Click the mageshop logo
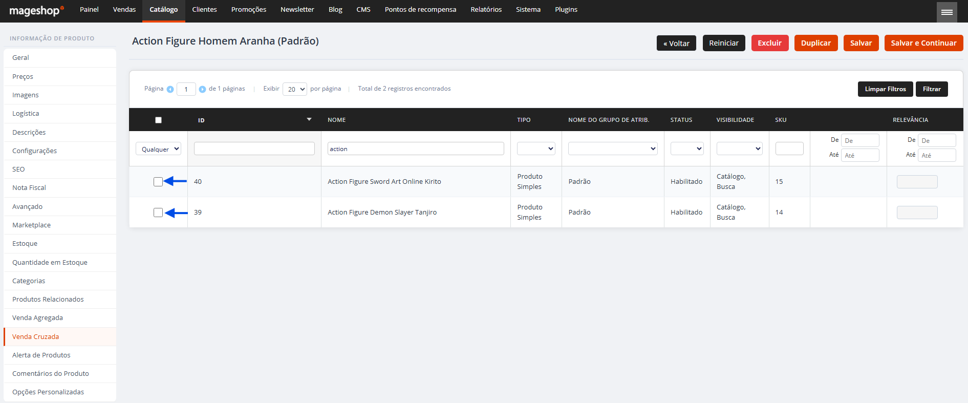The image size is (968, 403). (36, 10)
